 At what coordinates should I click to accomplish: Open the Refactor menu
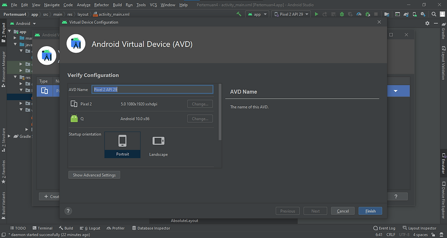(101, 5)
